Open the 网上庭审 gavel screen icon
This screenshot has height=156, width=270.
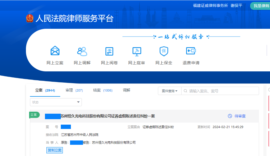137,52
